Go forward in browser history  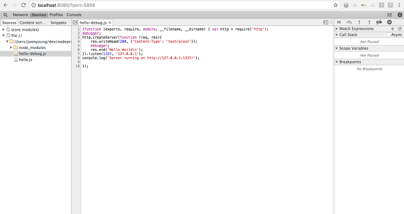[14, 5]
